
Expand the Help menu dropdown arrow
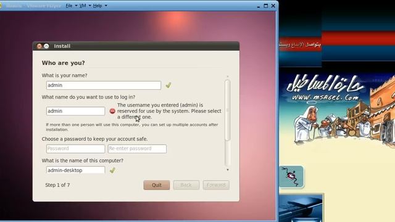click(x=106, y=6)
